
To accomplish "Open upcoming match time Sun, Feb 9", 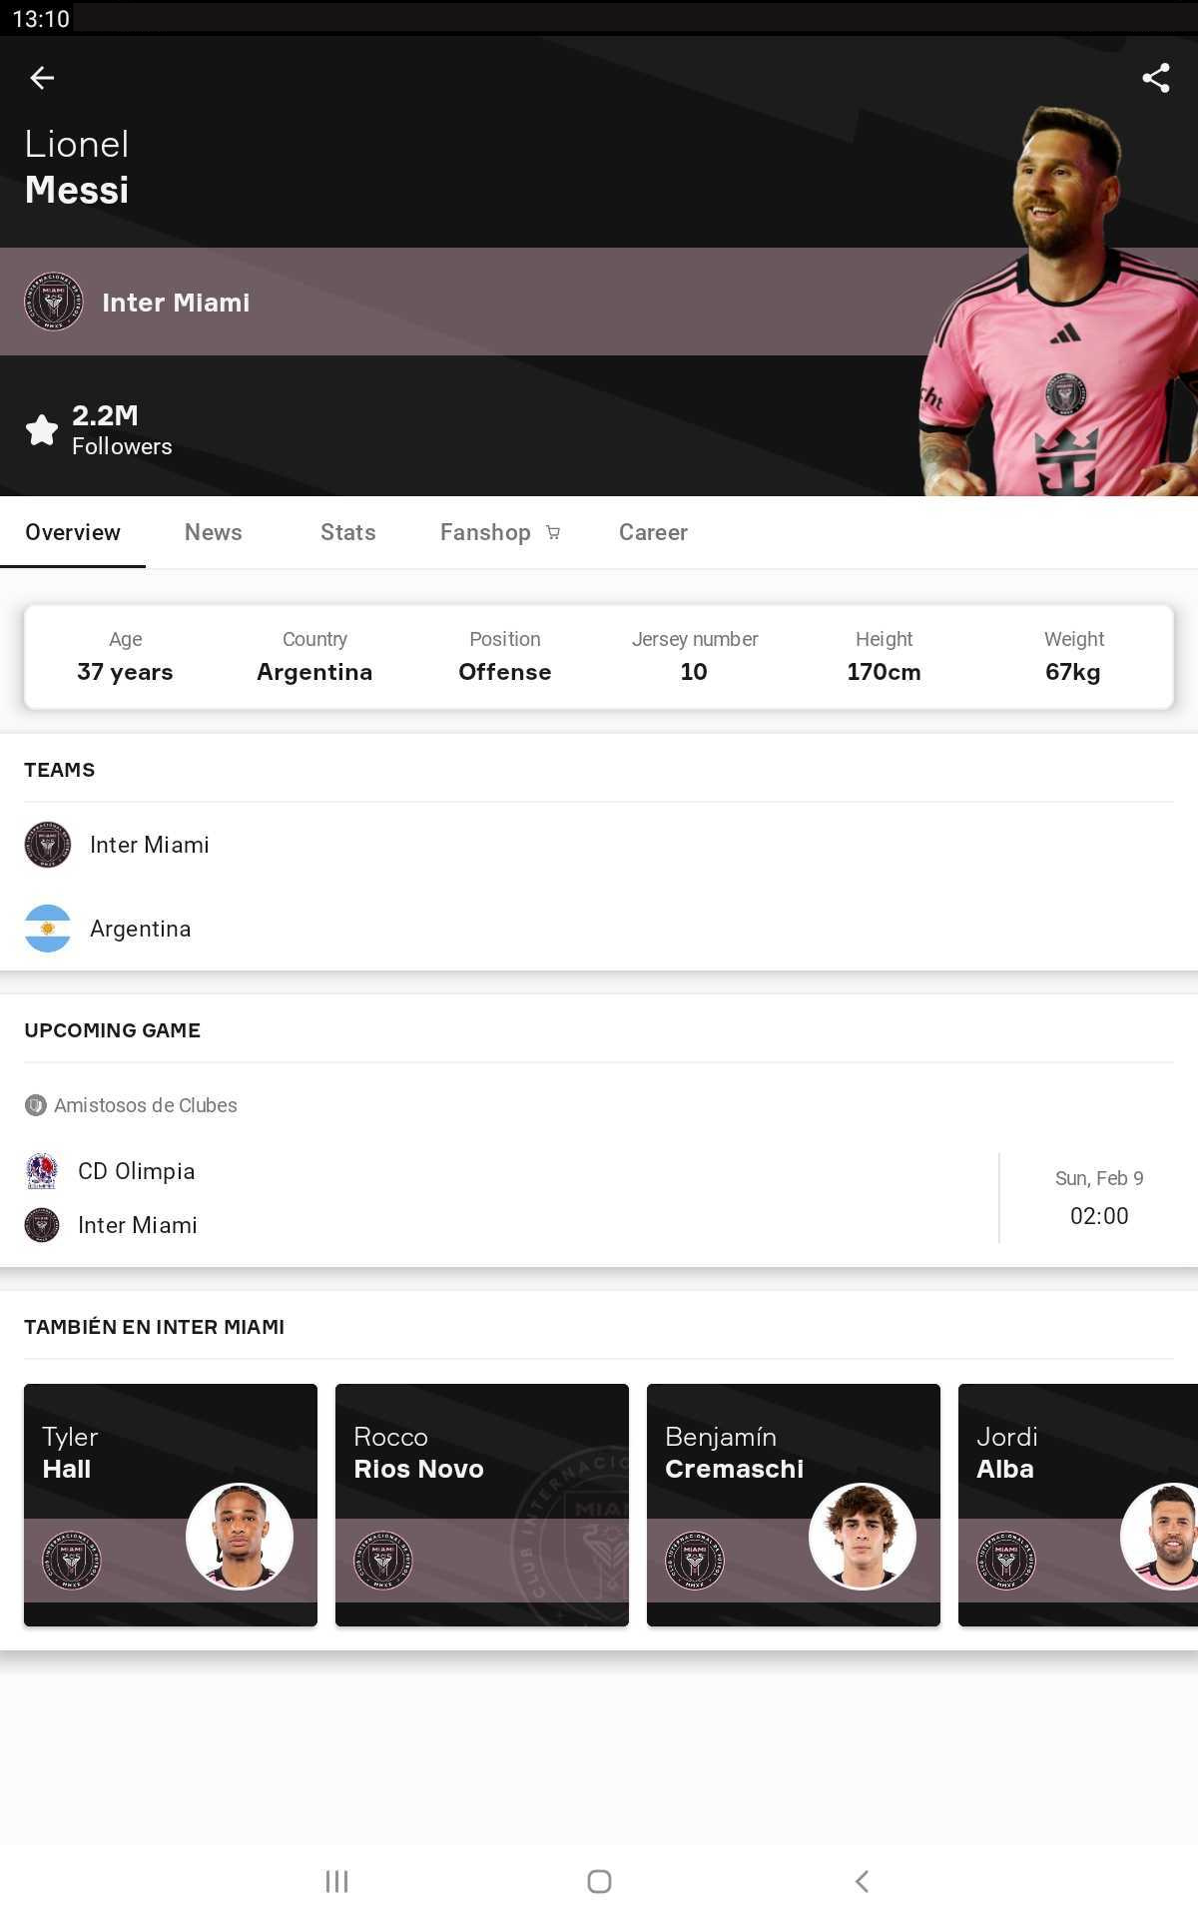I will tap(1099, 1198).
